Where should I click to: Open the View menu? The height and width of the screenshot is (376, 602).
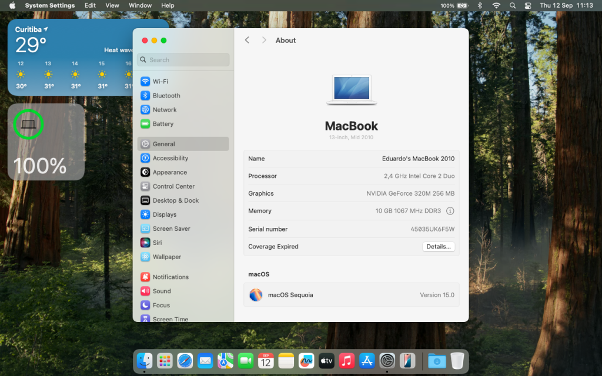pos(112,5)
